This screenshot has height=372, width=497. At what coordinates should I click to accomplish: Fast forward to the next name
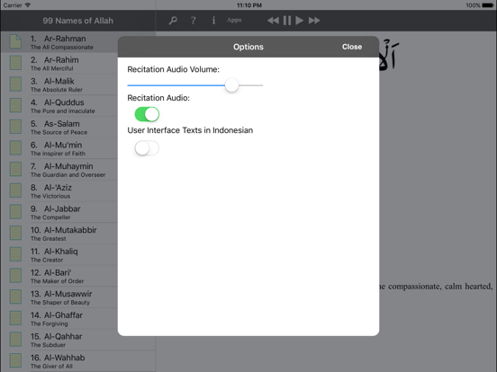click(314, 21)
